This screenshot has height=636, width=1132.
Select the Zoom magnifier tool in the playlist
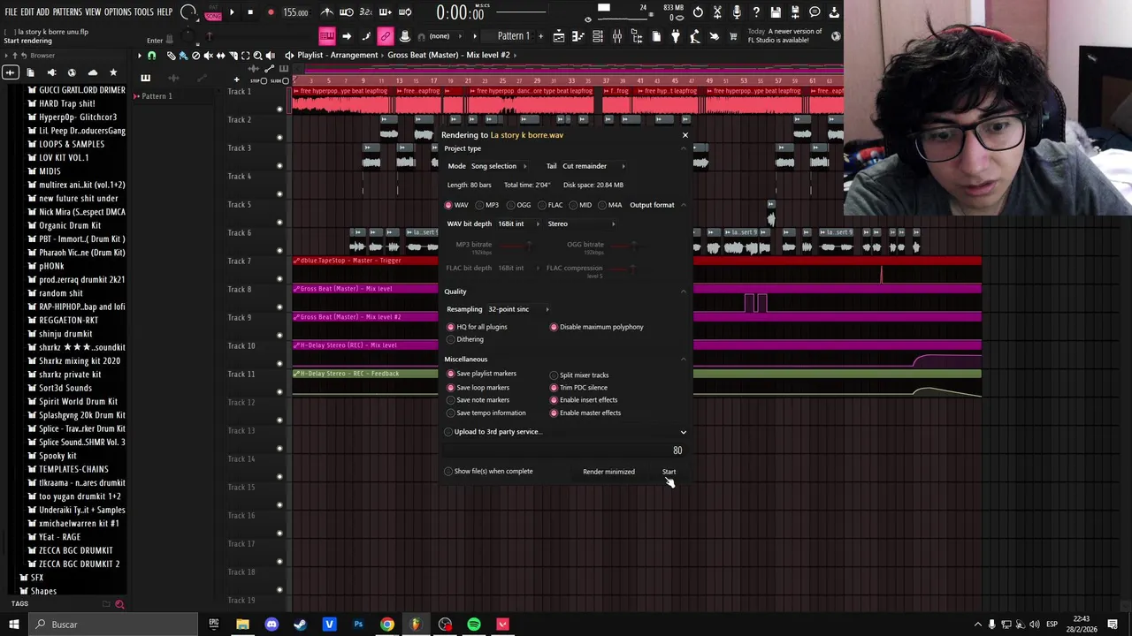[257, 55]
